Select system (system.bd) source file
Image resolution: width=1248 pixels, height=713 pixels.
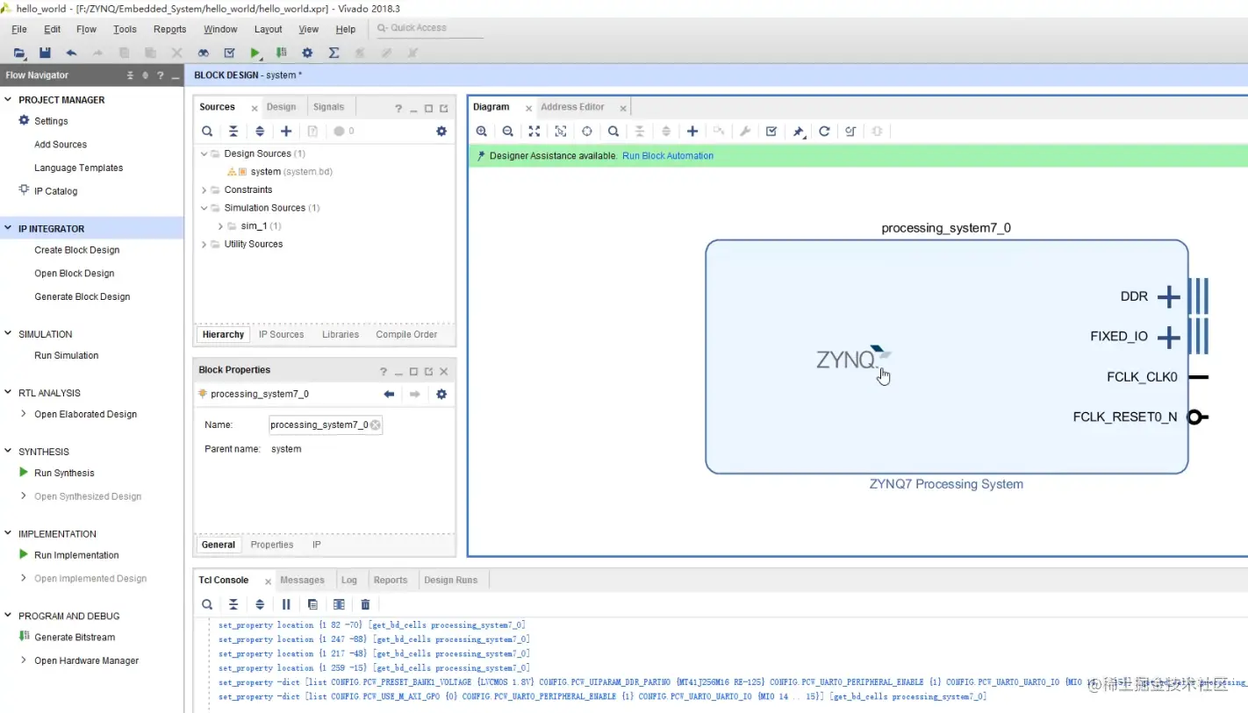290,172
